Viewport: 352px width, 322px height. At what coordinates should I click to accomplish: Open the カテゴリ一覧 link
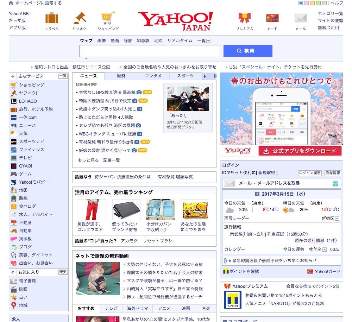click(x=331, y=13)
